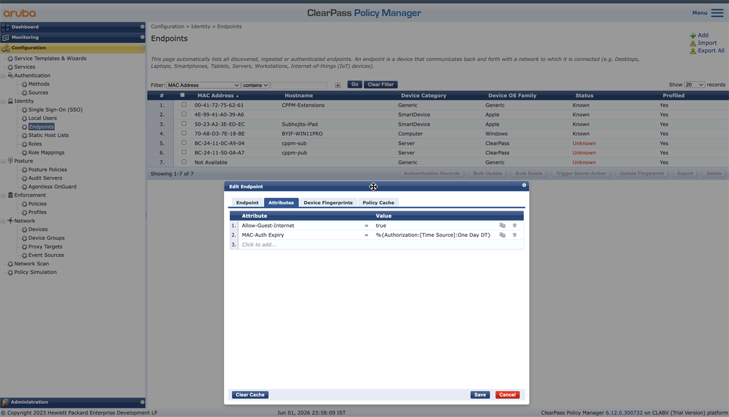
Task: Collapse the Configuration panel header
Action: click(73, 47)
